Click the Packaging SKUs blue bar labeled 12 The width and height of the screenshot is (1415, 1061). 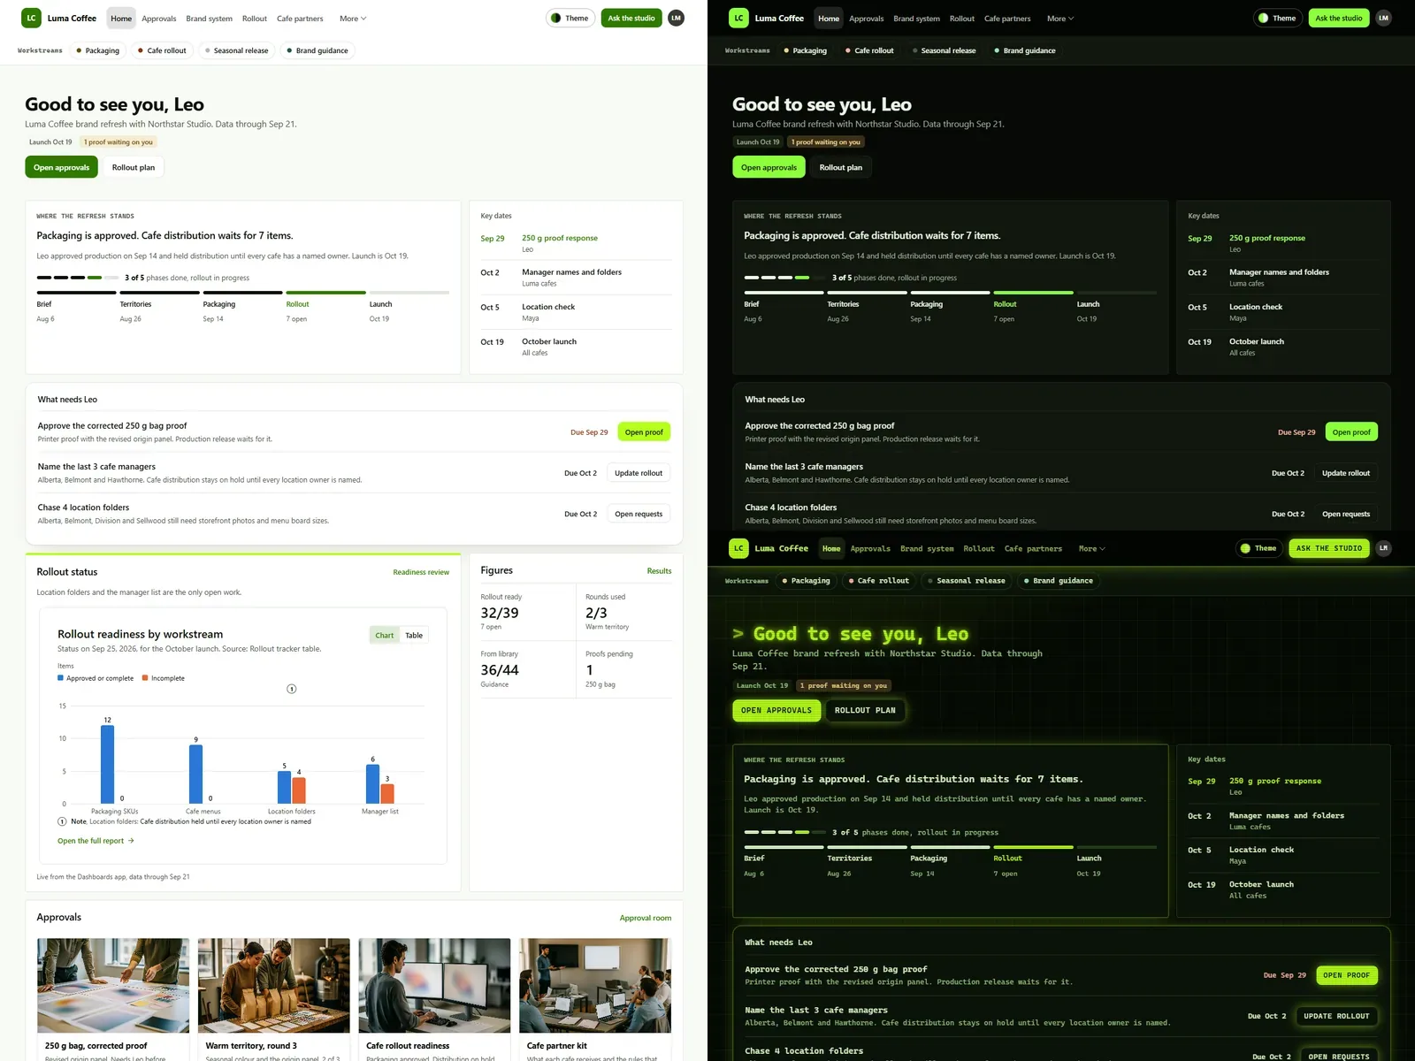click(x=108, y=765)
